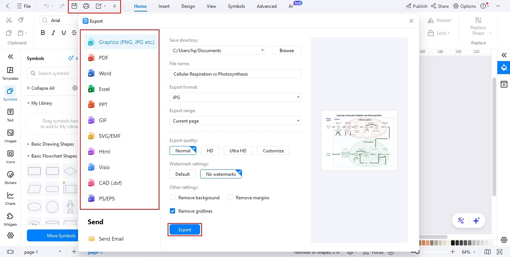510x257 pixels.
Task: Open the Stickers panel
Action: 10,177
